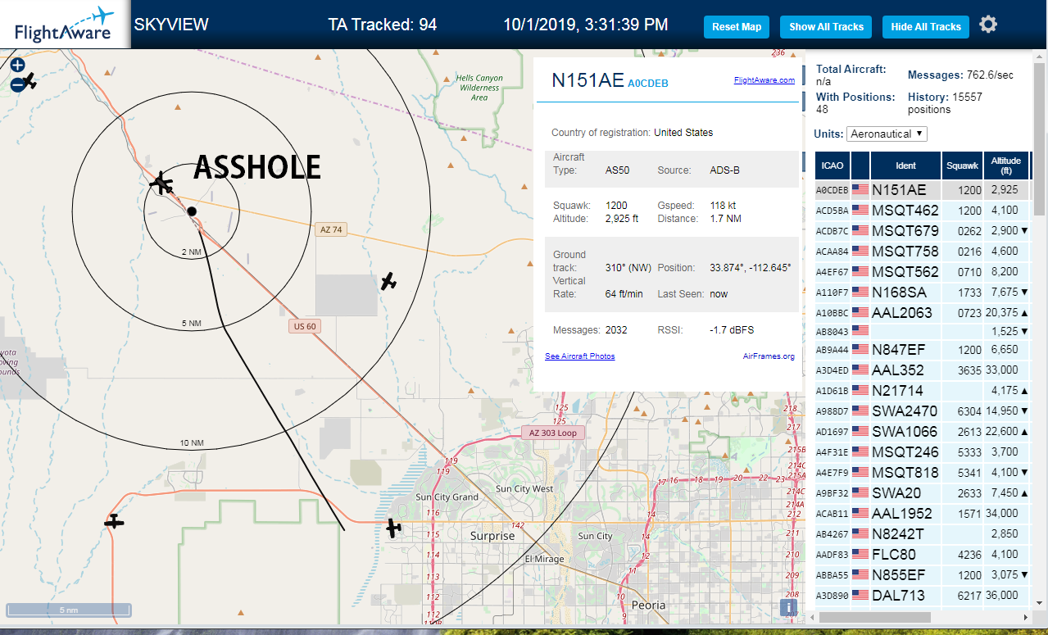1048x635 pixels.
Task: Click the AZ 303 Loop road label
Action: (x=553, y=433)
